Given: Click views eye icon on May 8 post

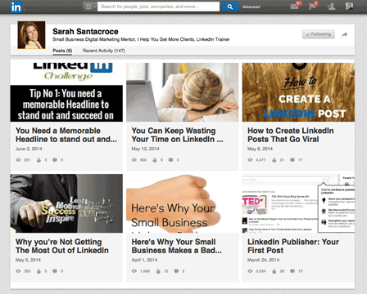Looking at the screenshot, I should tap(250, 160).
